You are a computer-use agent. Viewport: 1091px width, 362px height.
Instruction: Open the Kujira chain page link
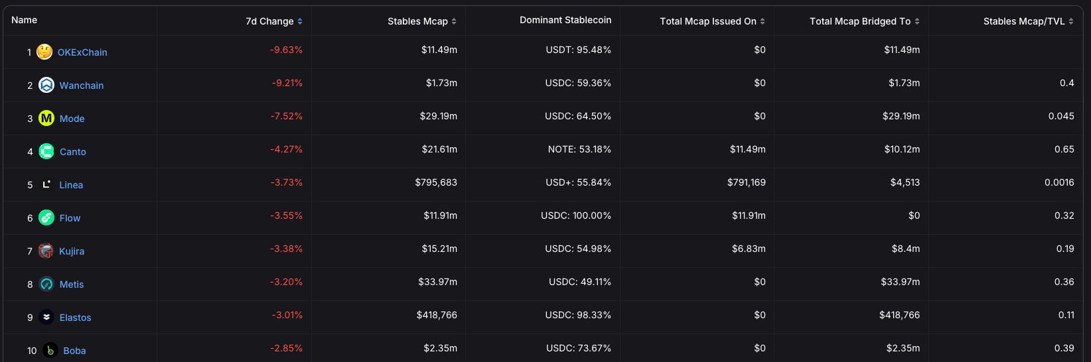(72, 251)
